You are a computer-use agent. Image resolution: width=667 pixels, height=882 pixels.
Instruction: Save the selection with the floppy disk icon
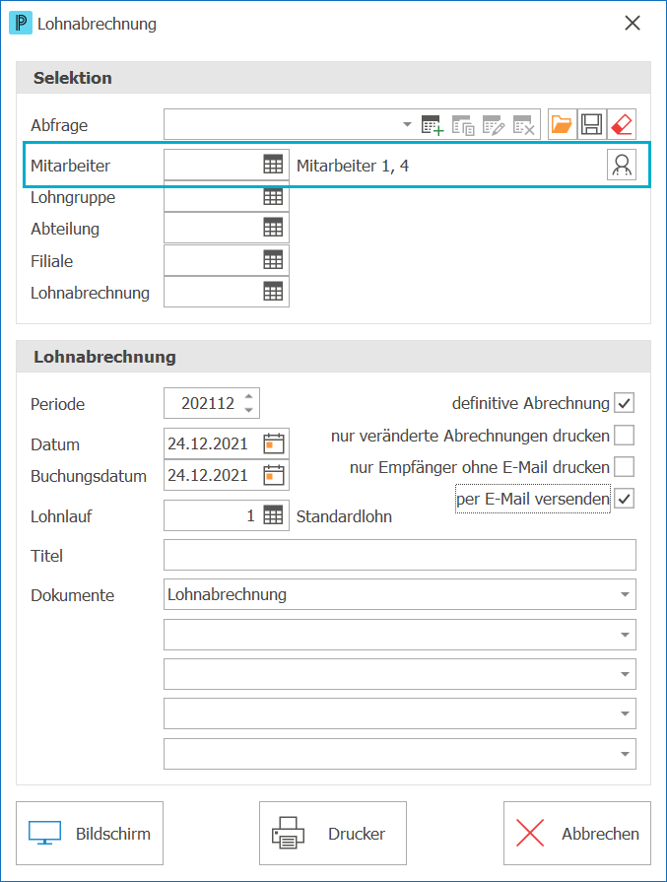tap(591, 124)
